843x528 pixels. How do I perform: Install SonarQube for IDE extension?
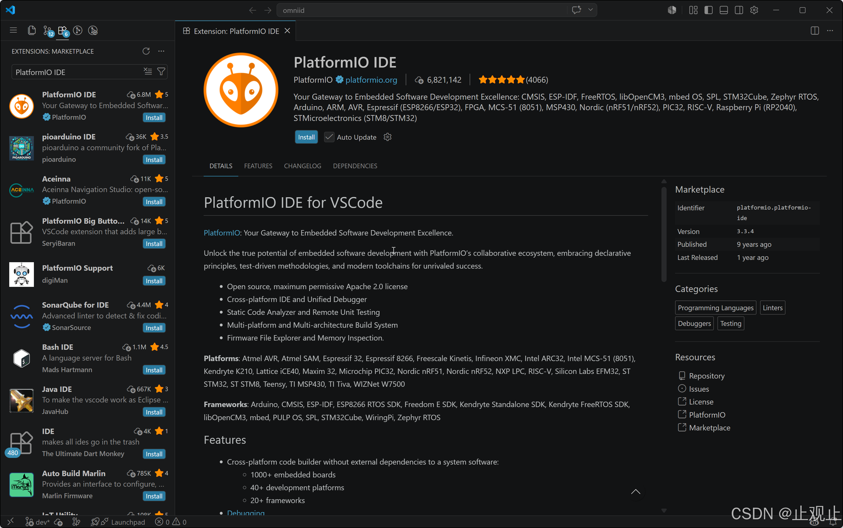[x=154, y=328]
